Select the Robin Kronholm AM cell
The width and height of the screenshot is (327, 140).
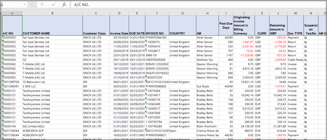point(207,126)
